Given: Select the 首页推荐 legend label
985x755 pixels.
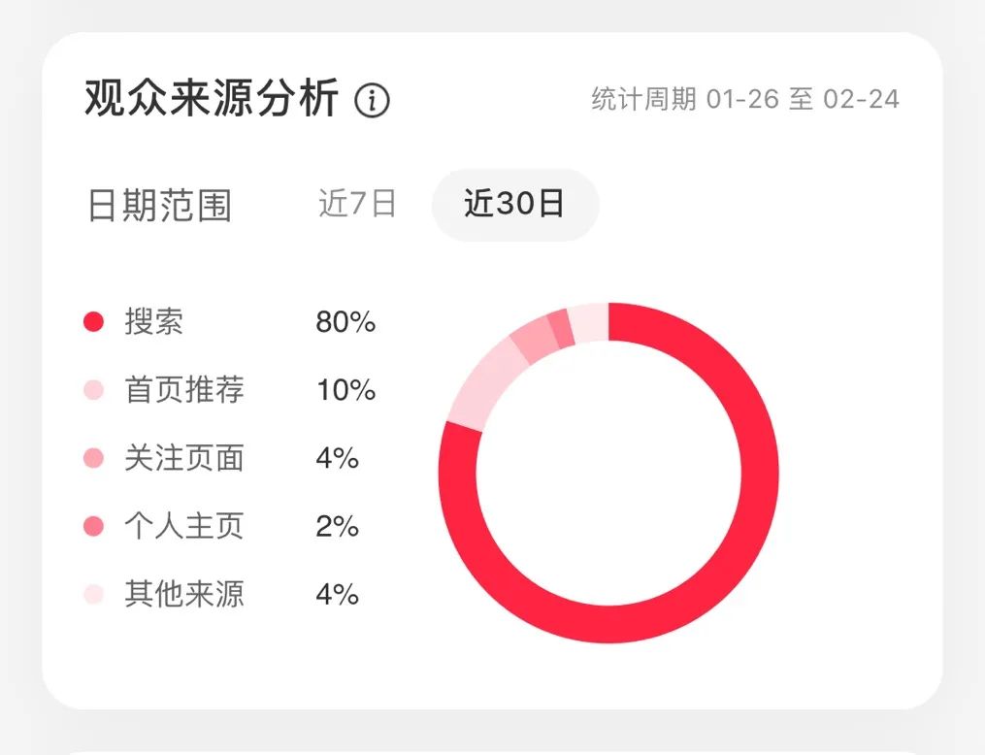Looking at the screenshot, I should click(x=184, y=389).
